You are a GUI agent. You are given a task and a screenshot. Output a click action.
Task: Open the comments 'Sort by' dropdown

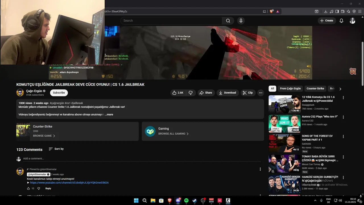point(56,149)
